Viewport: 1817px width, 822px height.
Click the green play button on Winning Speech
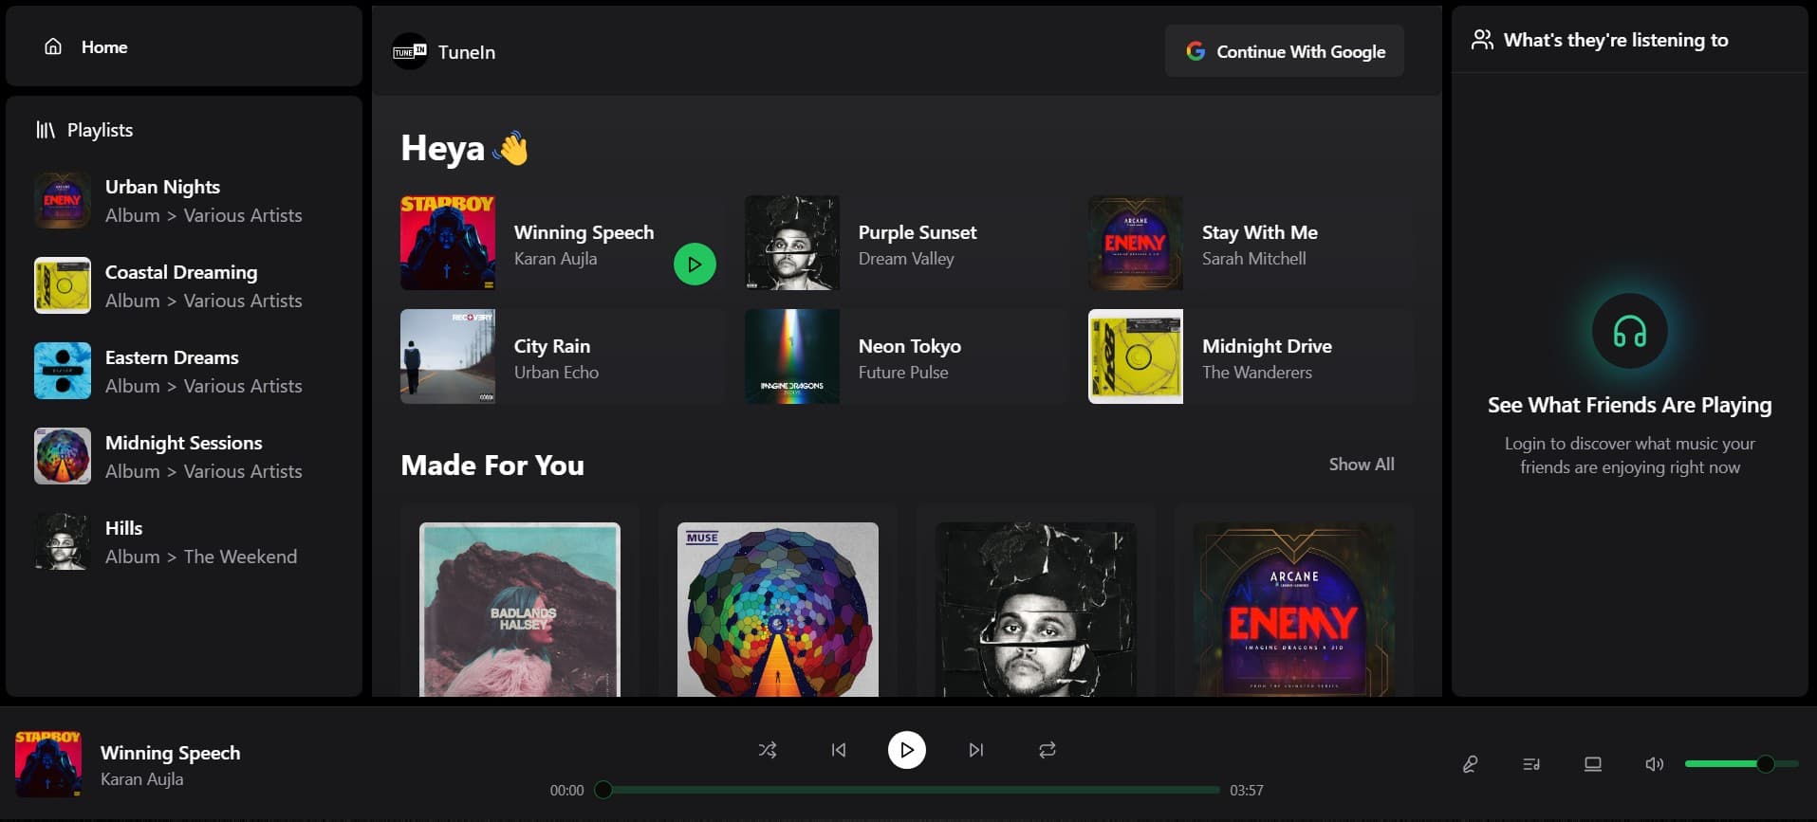[x=695, y=265]
